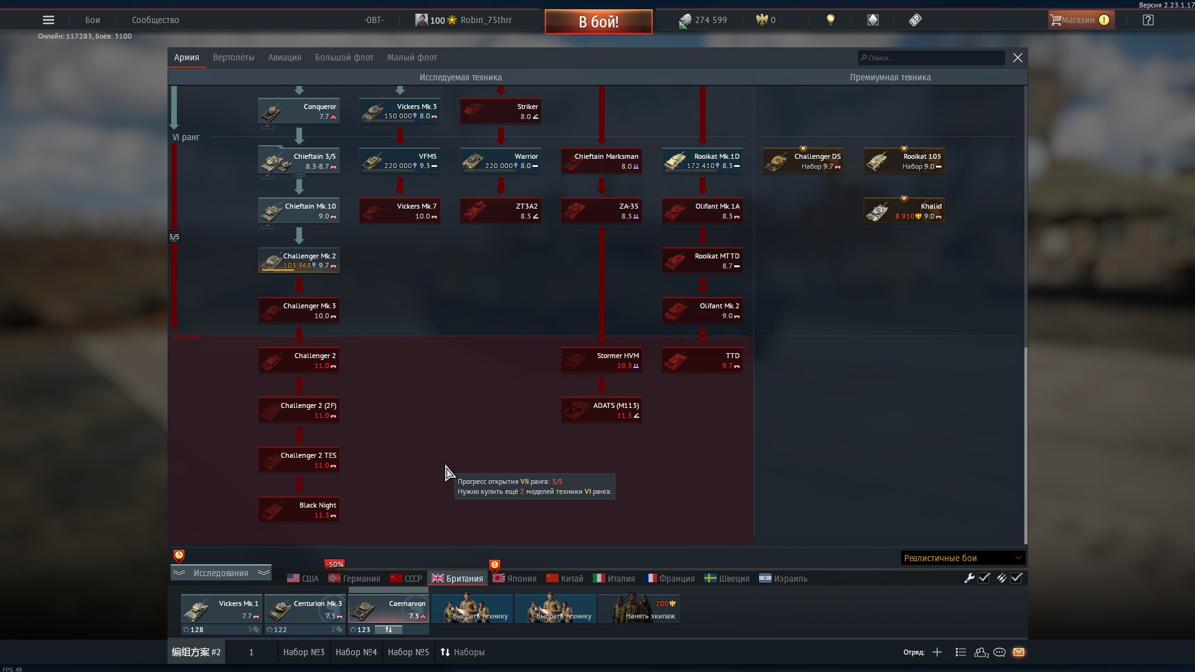Click the squad plus add icon
The width and height of the screenshot is (1195, 672).
[x=937, y=652]
